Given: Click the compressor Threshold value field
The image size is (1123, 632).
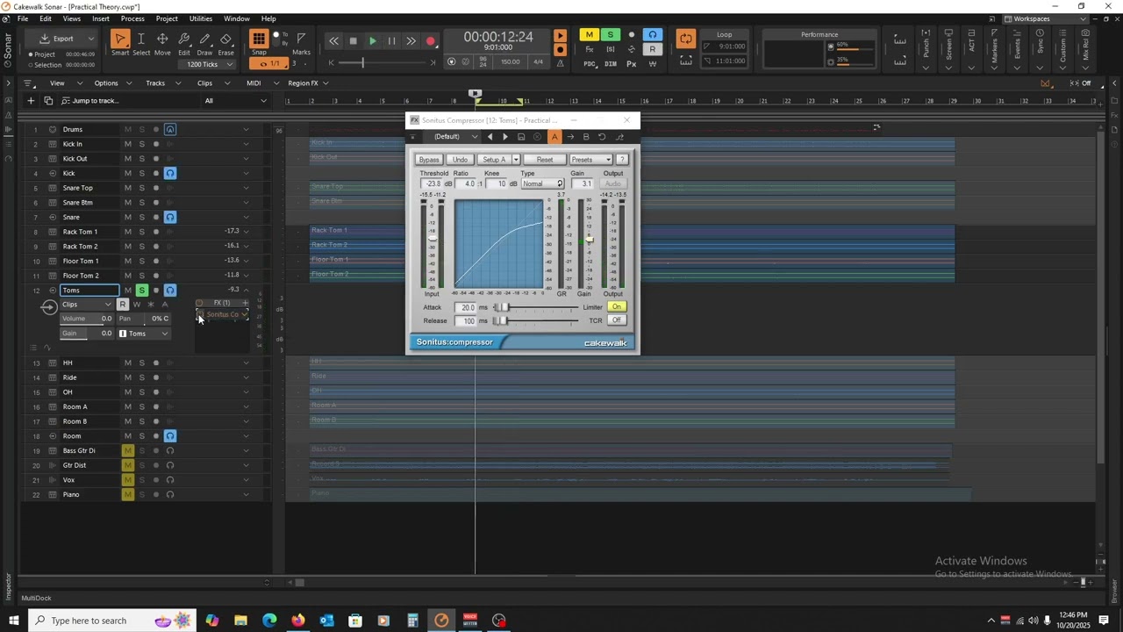Looking at the screenshot, I should tap(434, 184).
